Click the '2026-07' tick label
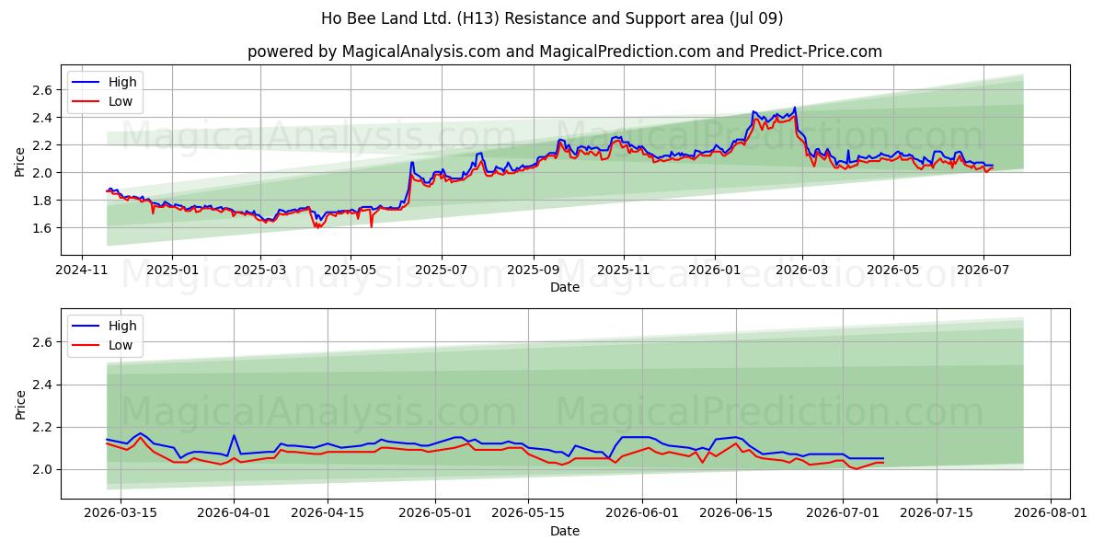 coord(983,270)
